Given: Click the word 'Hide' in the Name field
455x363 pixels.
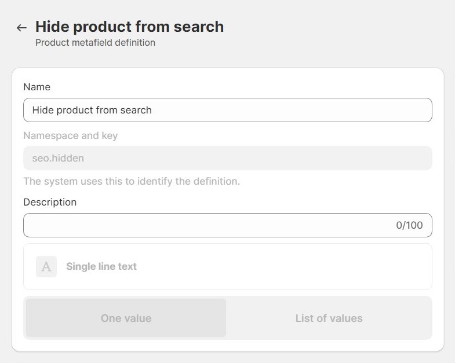Looking at the screenshot, I should pos(42,110).
